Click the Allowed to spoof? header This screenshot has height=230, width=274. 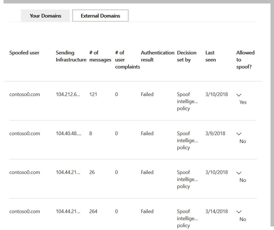245,60
